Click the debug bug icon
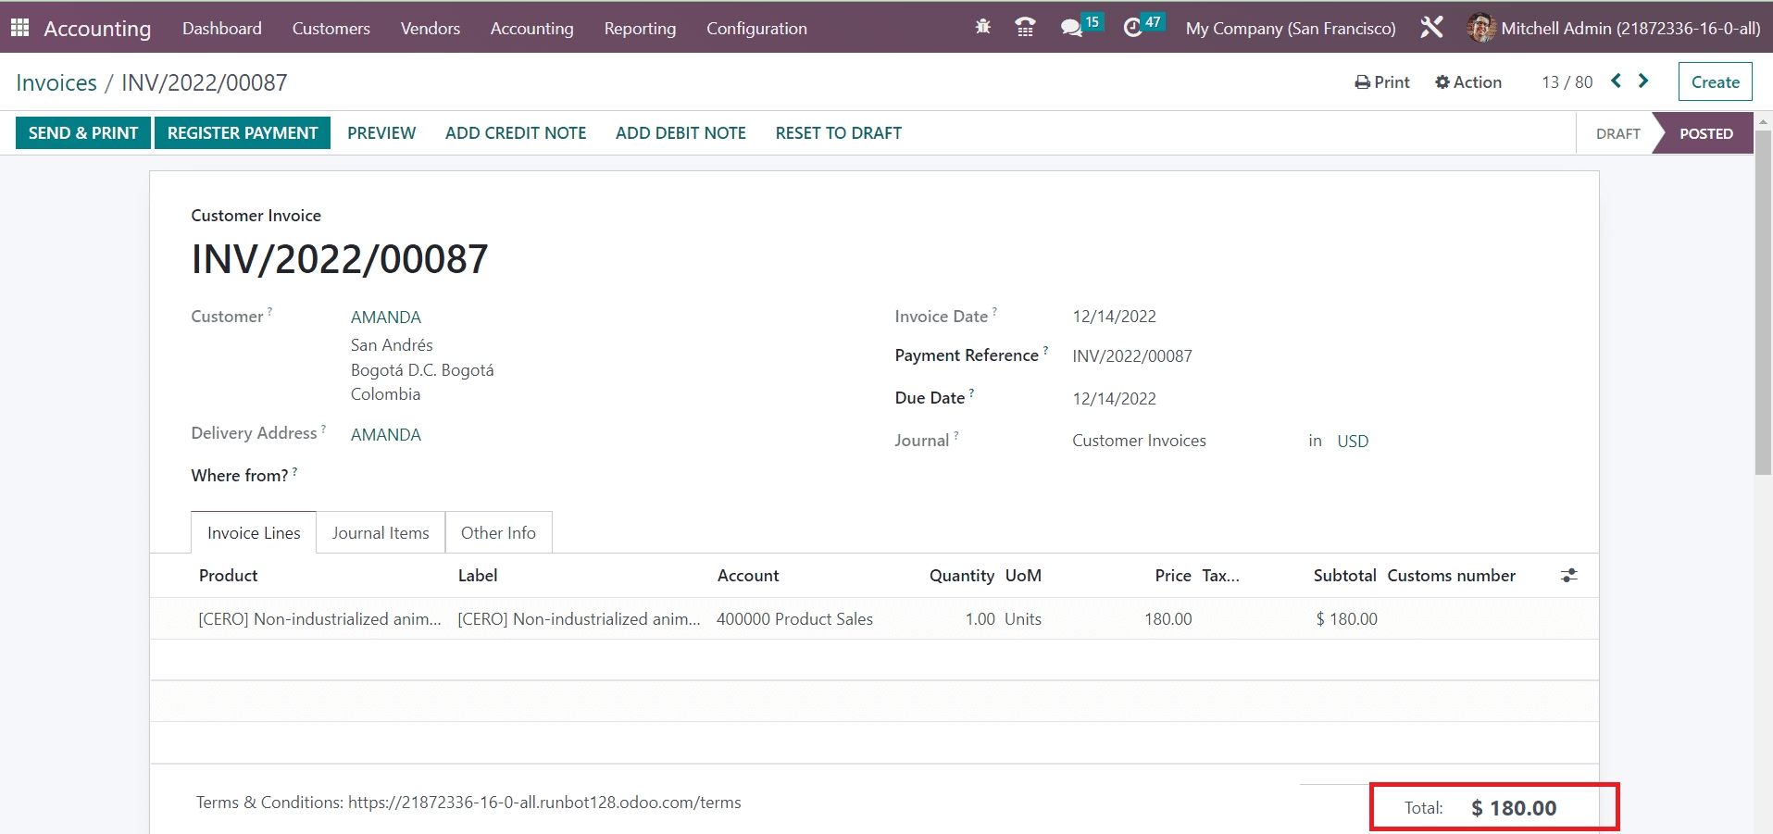The height and width of the screenshot is (834, 1773). coord(982,28)
